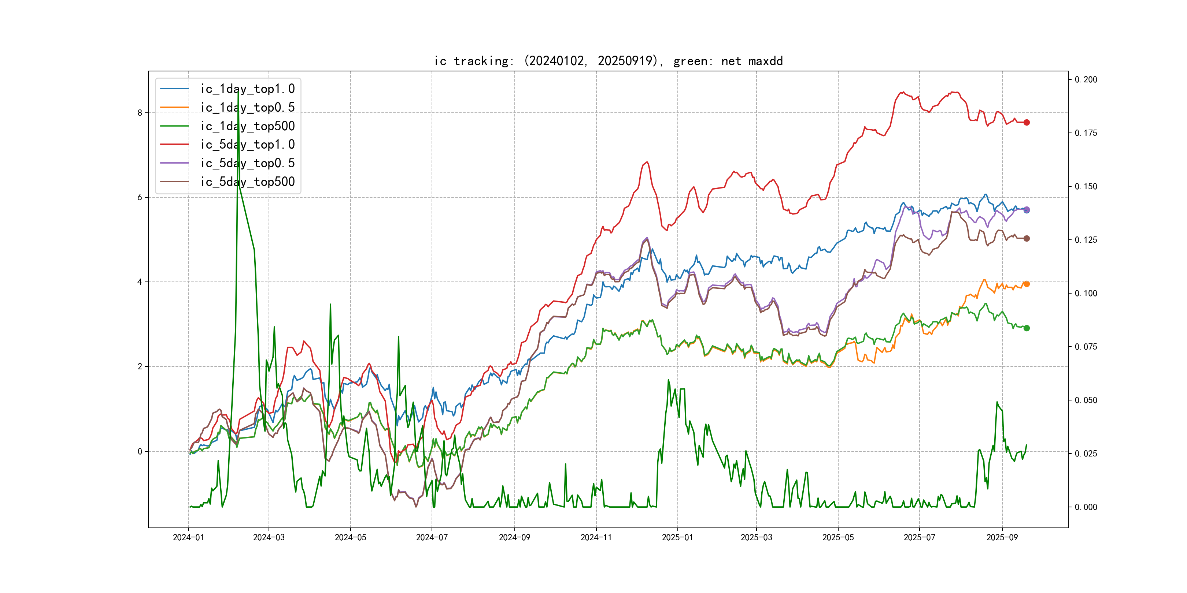Click the red line swatch in legend

pos(175,145)
